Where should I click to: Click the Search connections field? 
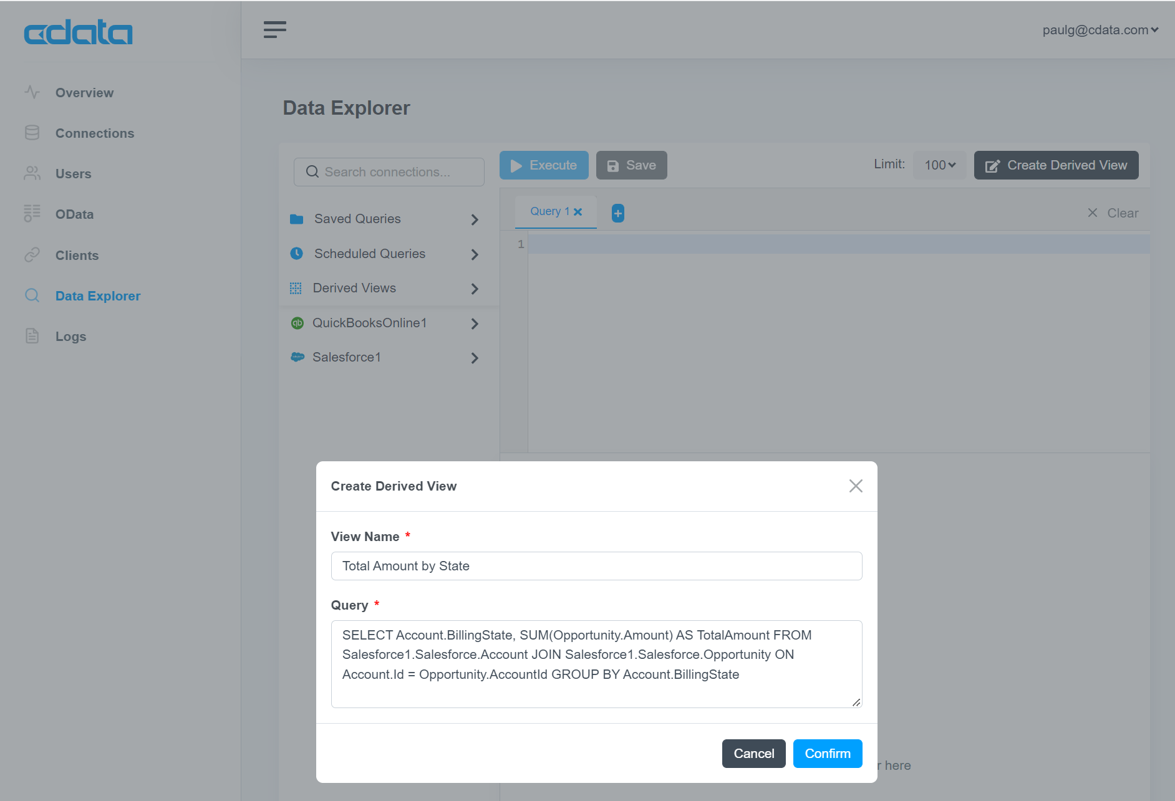click(389, 172)
